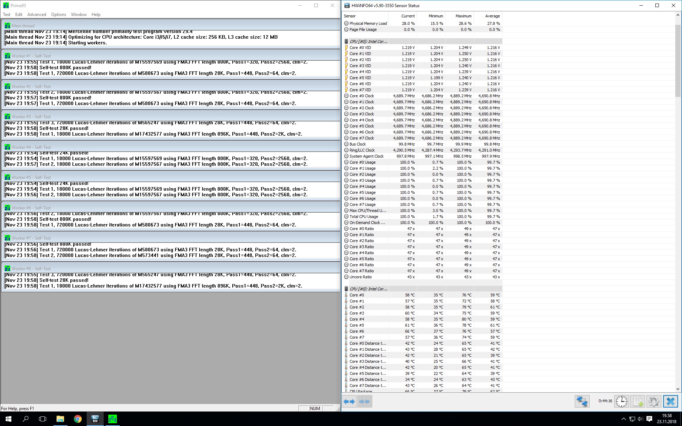Click the collapse columns arrows button in HWiNFO
682x426 pixels.
(x=364, y=402)
